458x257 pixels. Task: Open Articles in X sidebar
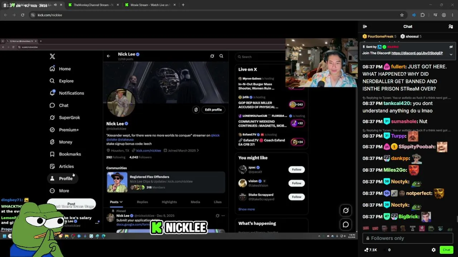[x=62, y=166]
